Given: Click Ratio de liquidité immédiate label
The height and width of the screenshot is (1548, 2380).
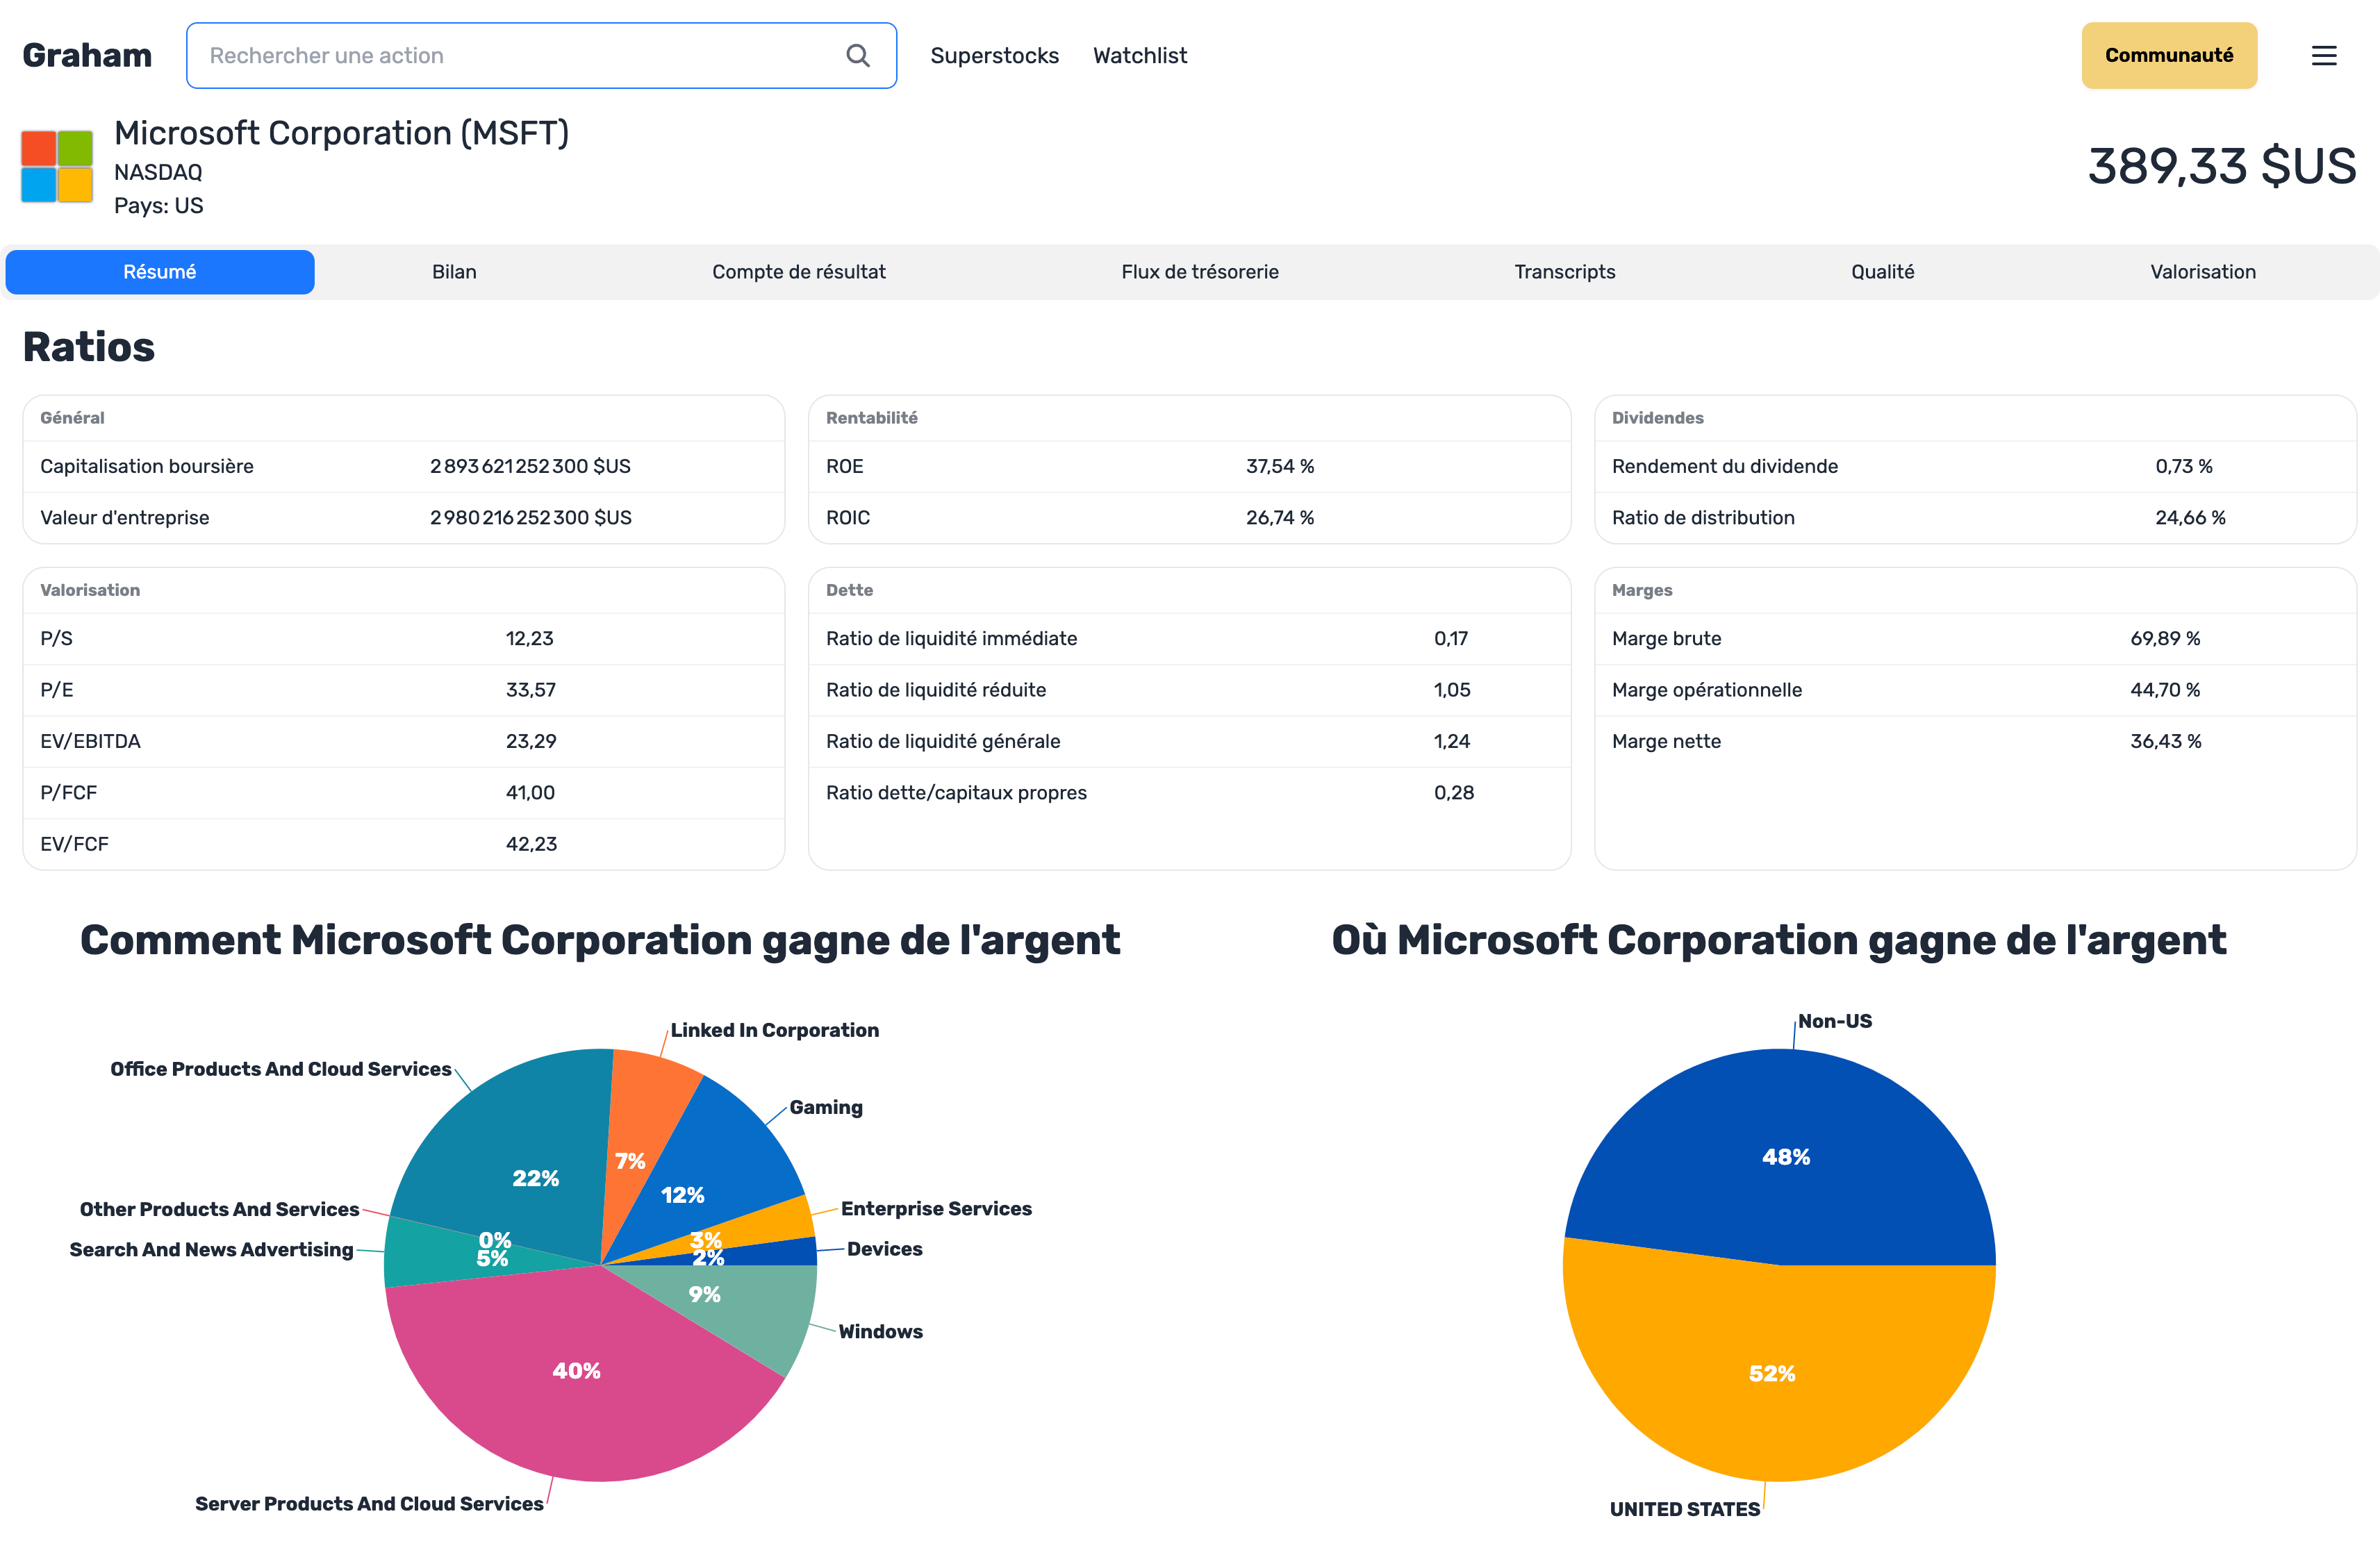Looking at the screenshot, I should (951, 638).
